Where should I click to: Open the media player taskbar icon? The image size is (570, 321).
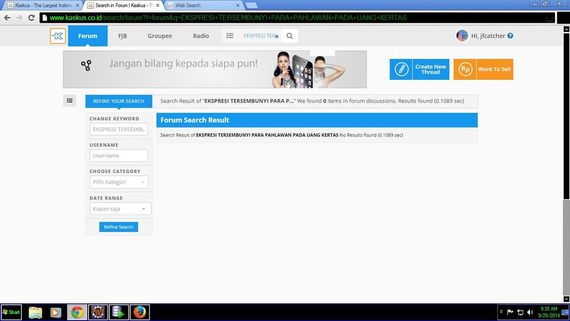(x=56, y=312)
